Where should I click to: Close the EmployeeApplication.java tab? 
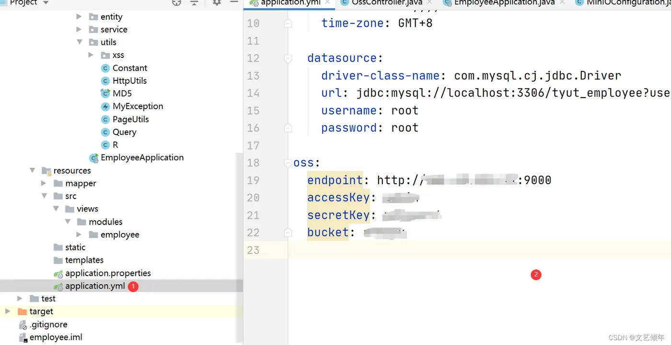click(x=563, y=2)
